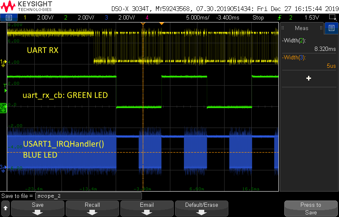Click the up arrow back softkey
Image resolution: width=339 pixels, height=217 pixels.
(6, 209)
